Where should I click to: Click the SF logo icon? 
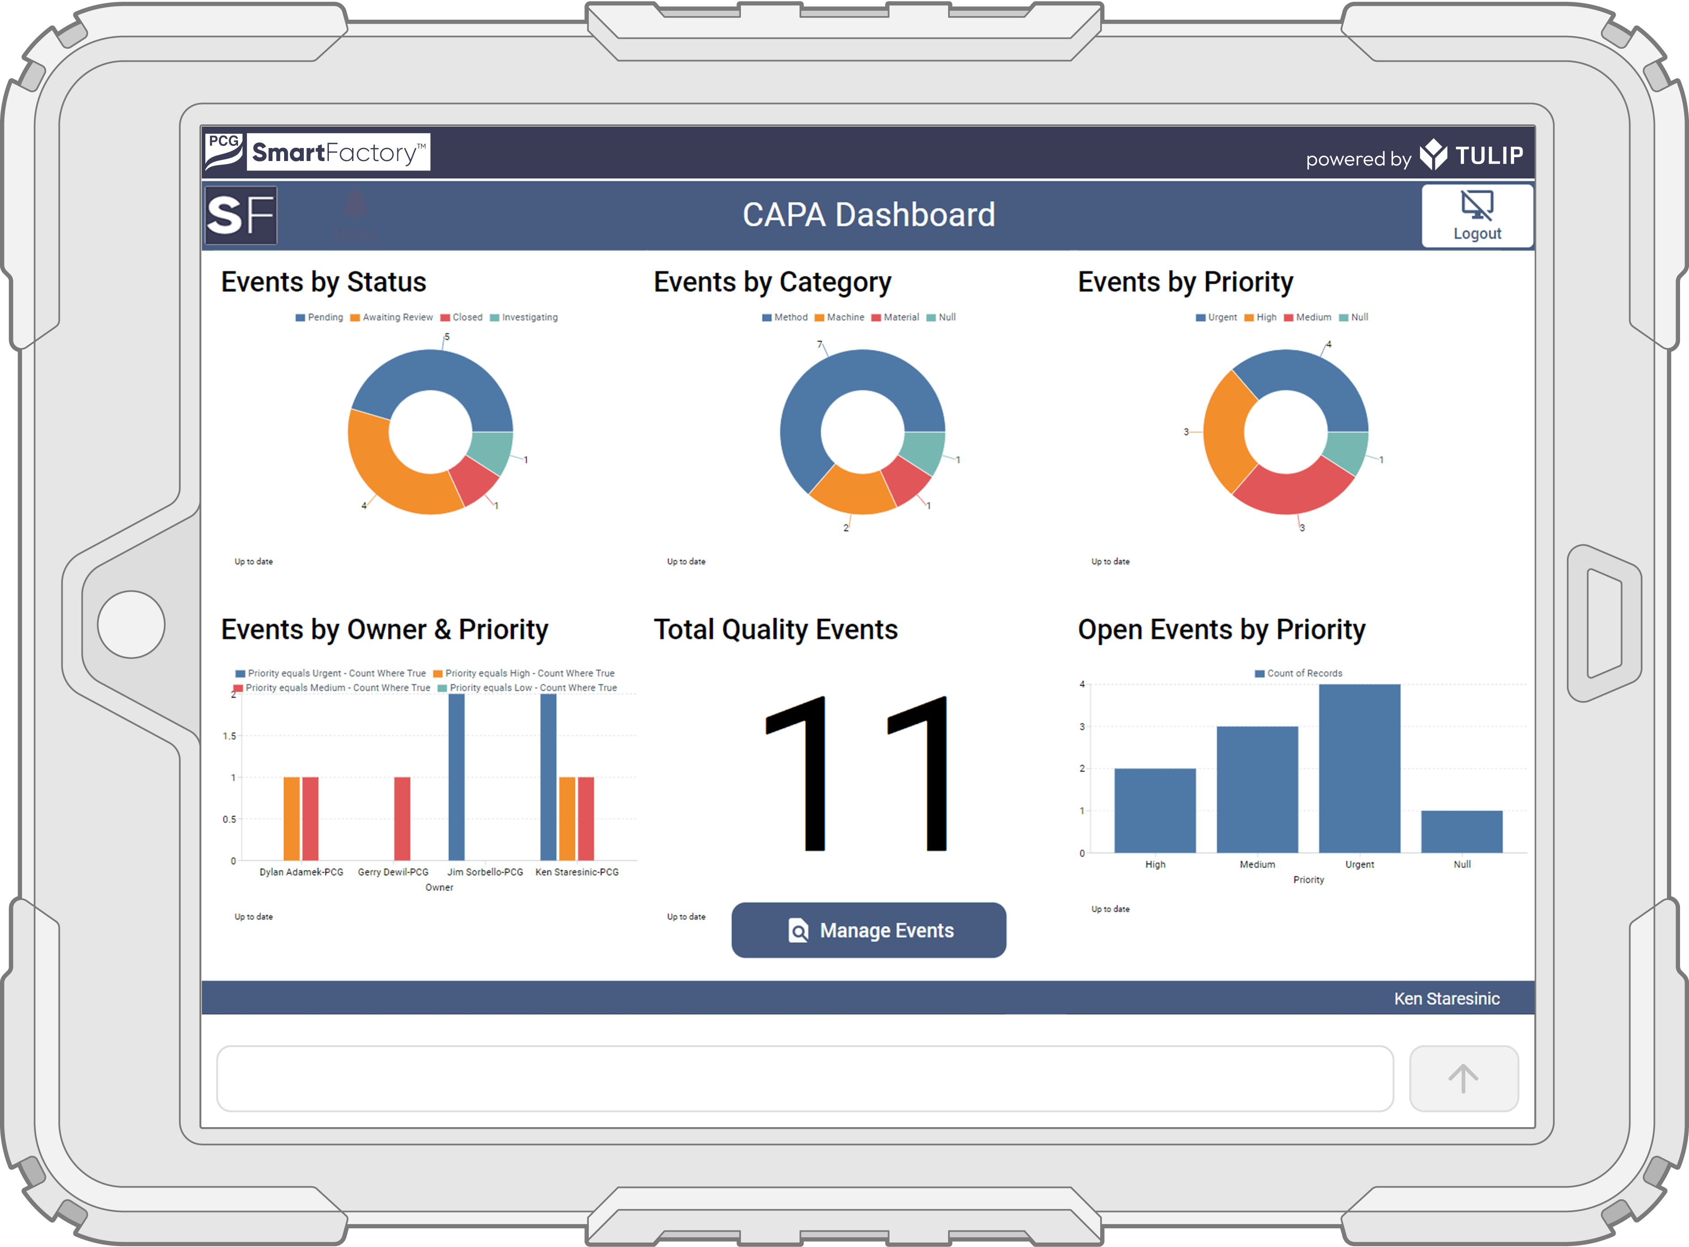(241, 216)
